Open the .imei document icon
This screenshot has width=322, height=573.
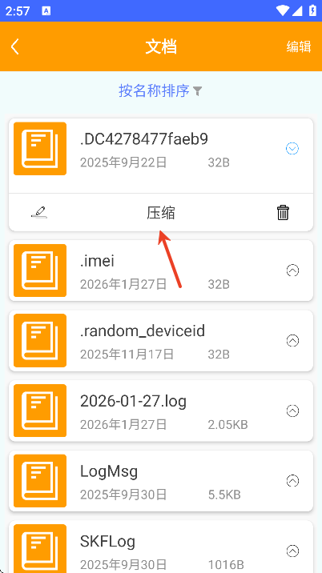tap(40, 270)
